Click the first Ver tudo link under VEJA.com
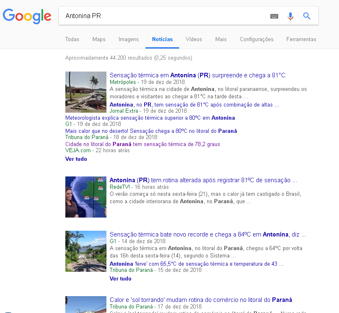 [76, 159]
